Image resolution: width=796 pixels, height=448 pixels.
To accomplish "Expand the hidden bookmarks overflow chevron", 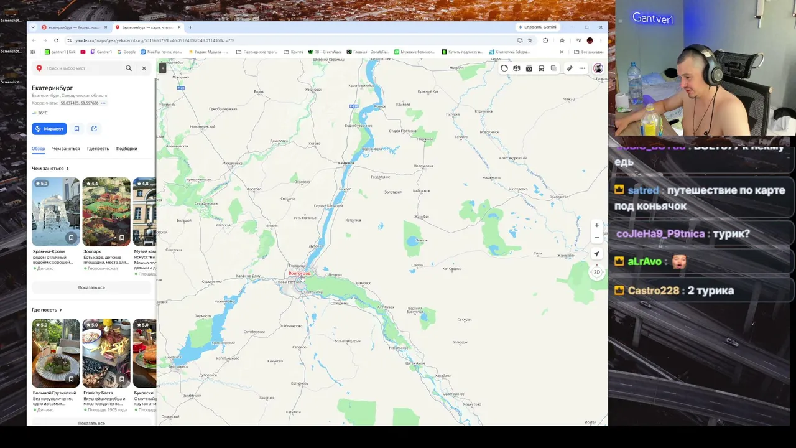I will click(562, 52).
